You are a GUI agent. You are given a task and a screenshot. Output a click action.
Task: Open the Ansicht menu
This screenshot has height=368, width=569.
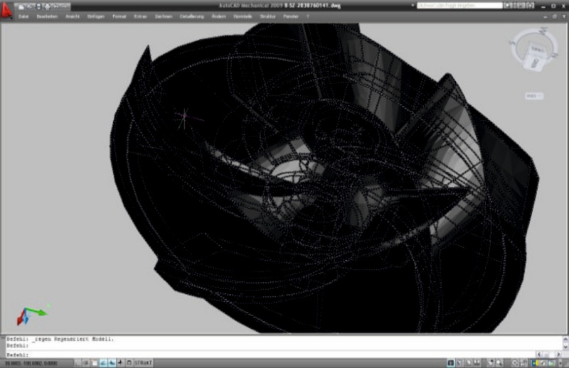pyautogui.click(x=73, y=15)
